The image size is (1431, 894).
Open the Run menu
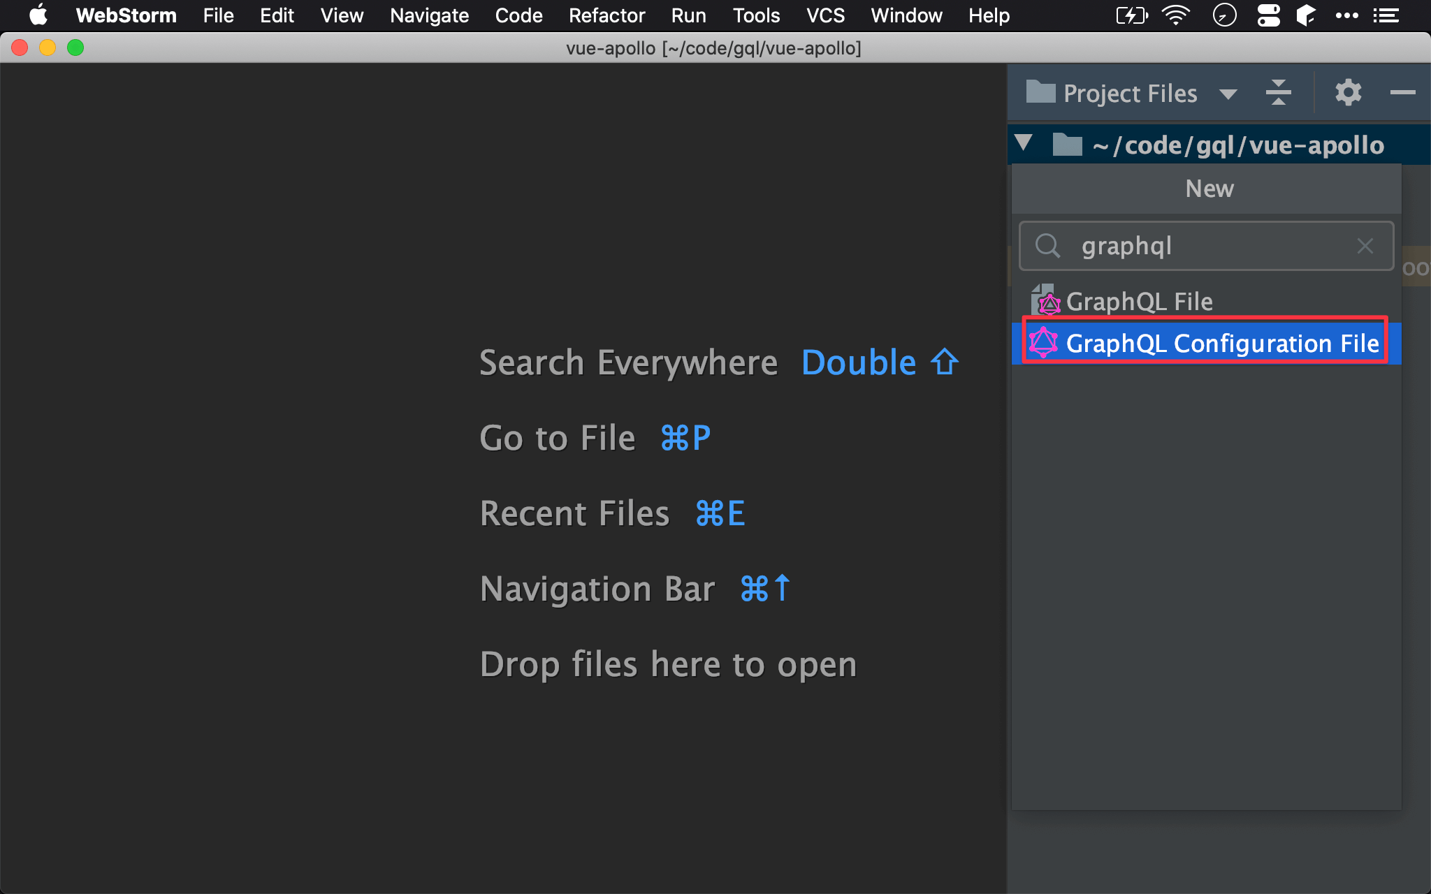[688, 15]
